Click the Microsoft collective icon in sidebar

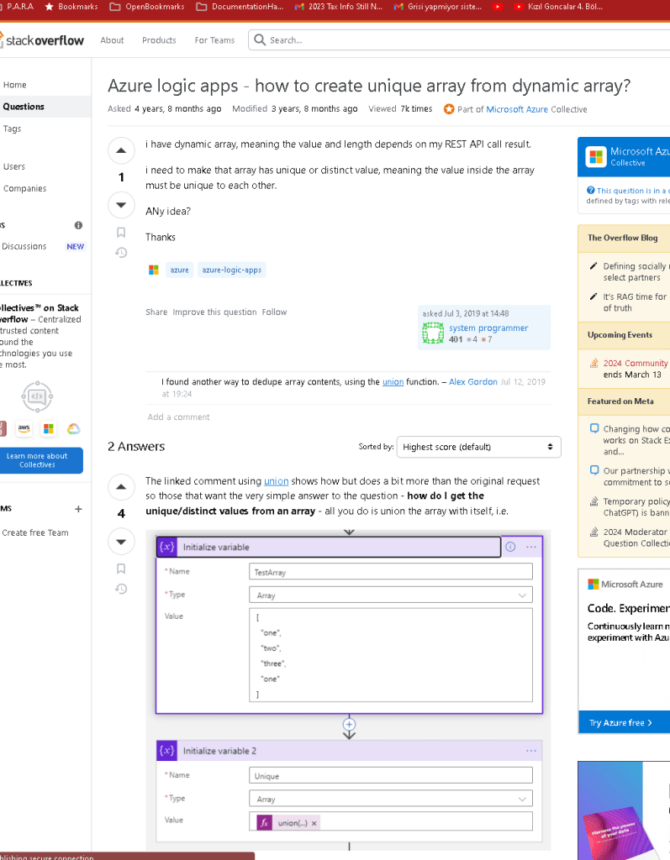(x=48, y=428)
